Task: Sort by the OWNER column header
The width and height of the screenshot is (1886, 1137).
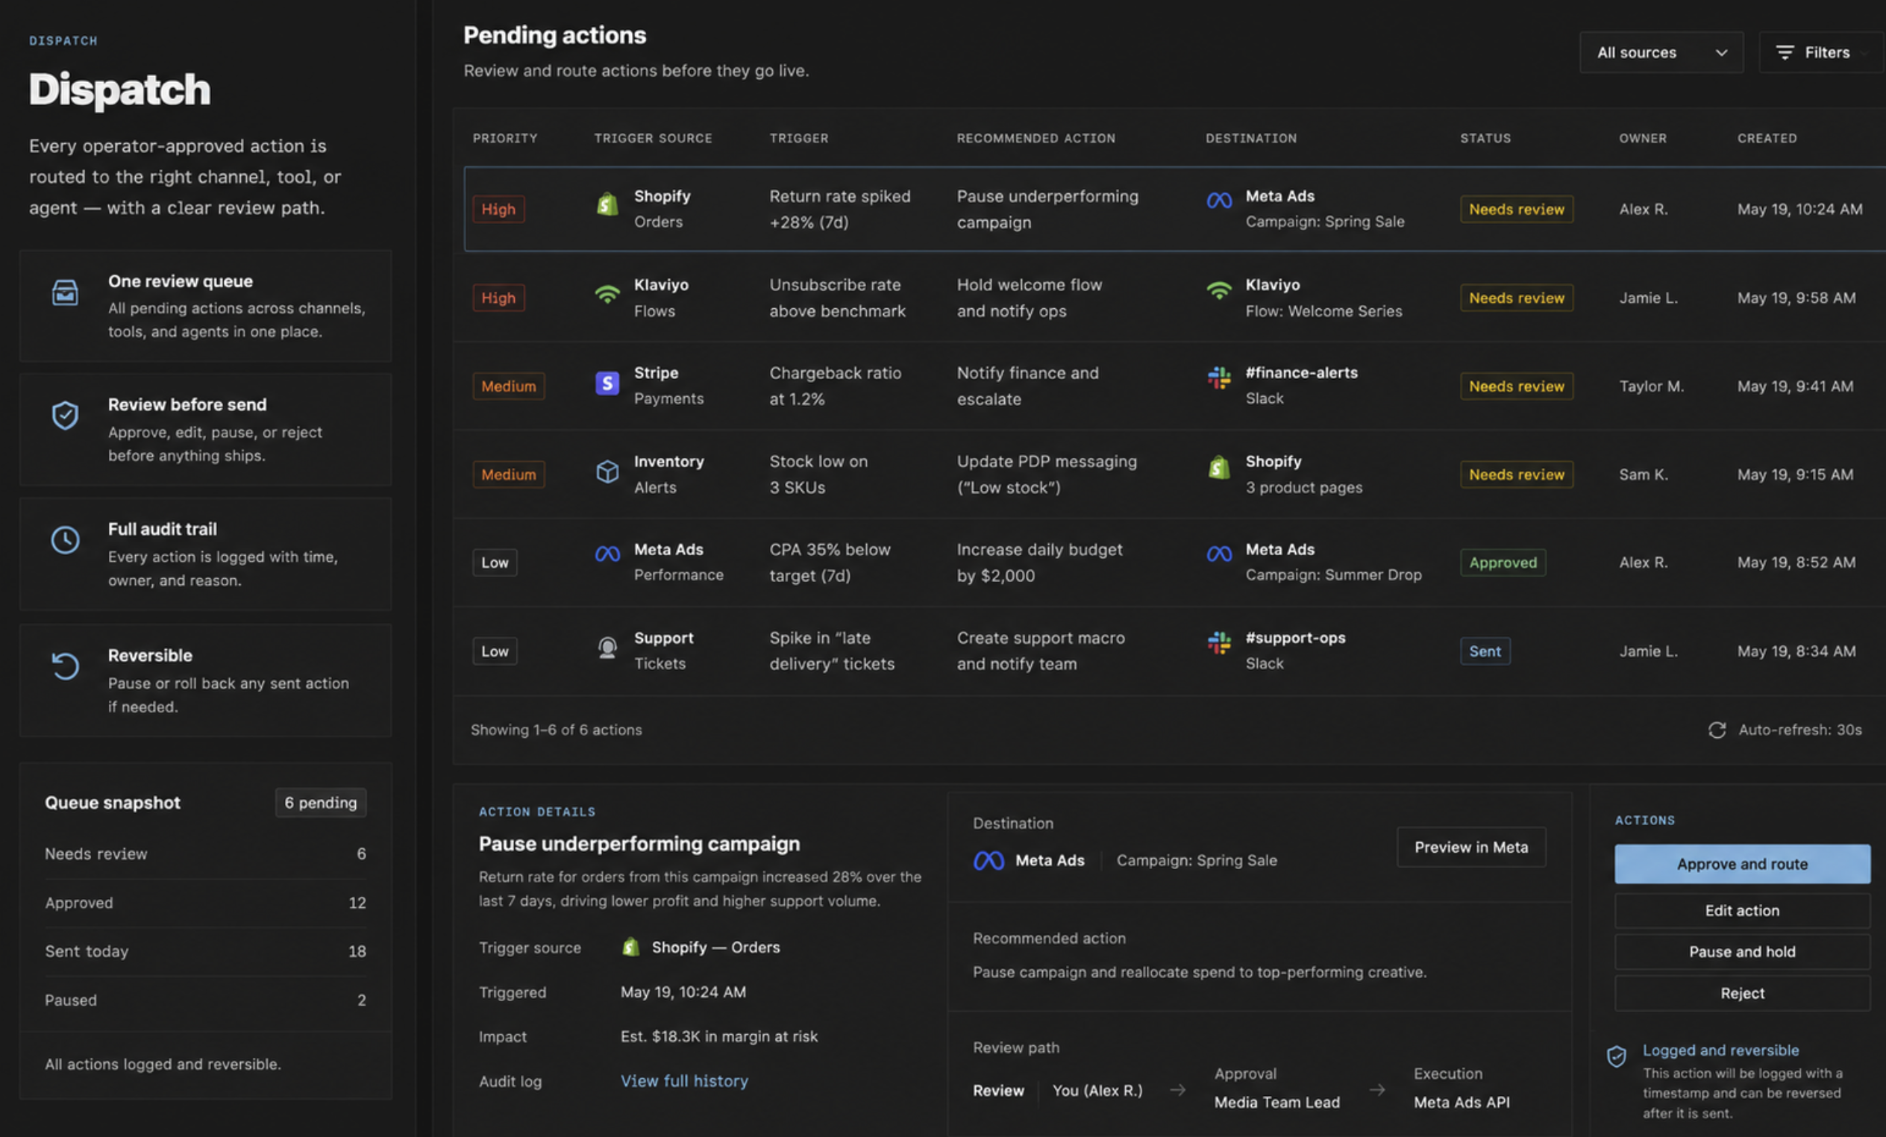Action: (x=1643, y=138)
